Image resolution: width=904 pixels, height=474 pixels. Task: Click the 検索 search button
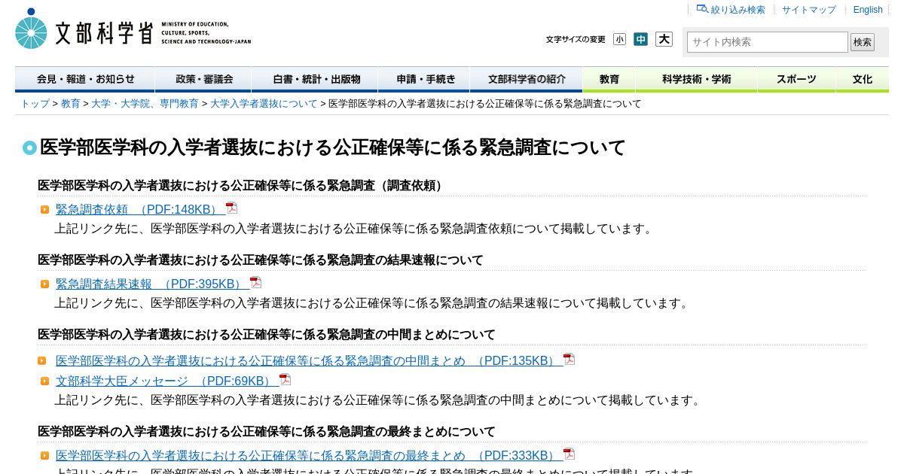pyautogui.click(x=863, y=42)
